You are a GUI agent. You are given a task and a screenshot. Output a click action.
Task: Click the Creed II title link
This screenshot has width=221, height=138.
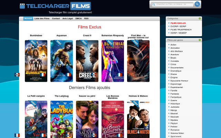(87, 36)
